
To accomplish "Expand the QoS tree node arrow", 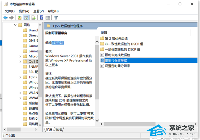I will tap(20, 61).
